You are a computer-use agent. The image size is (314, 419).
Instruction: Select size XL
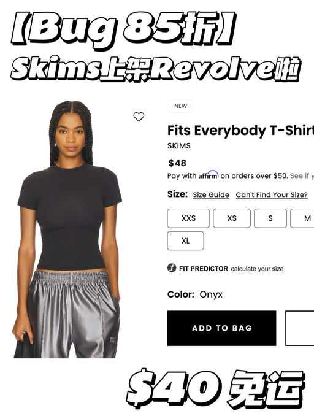pos(185,240)
